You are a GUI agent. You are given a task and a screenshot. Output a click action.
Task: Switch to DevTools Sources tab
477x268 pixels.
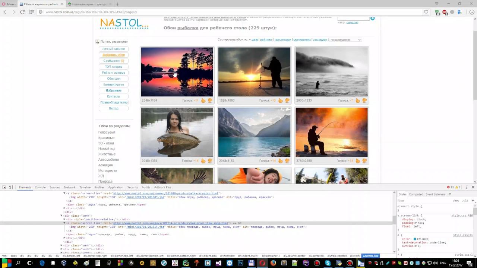click(x=55, y=187)
